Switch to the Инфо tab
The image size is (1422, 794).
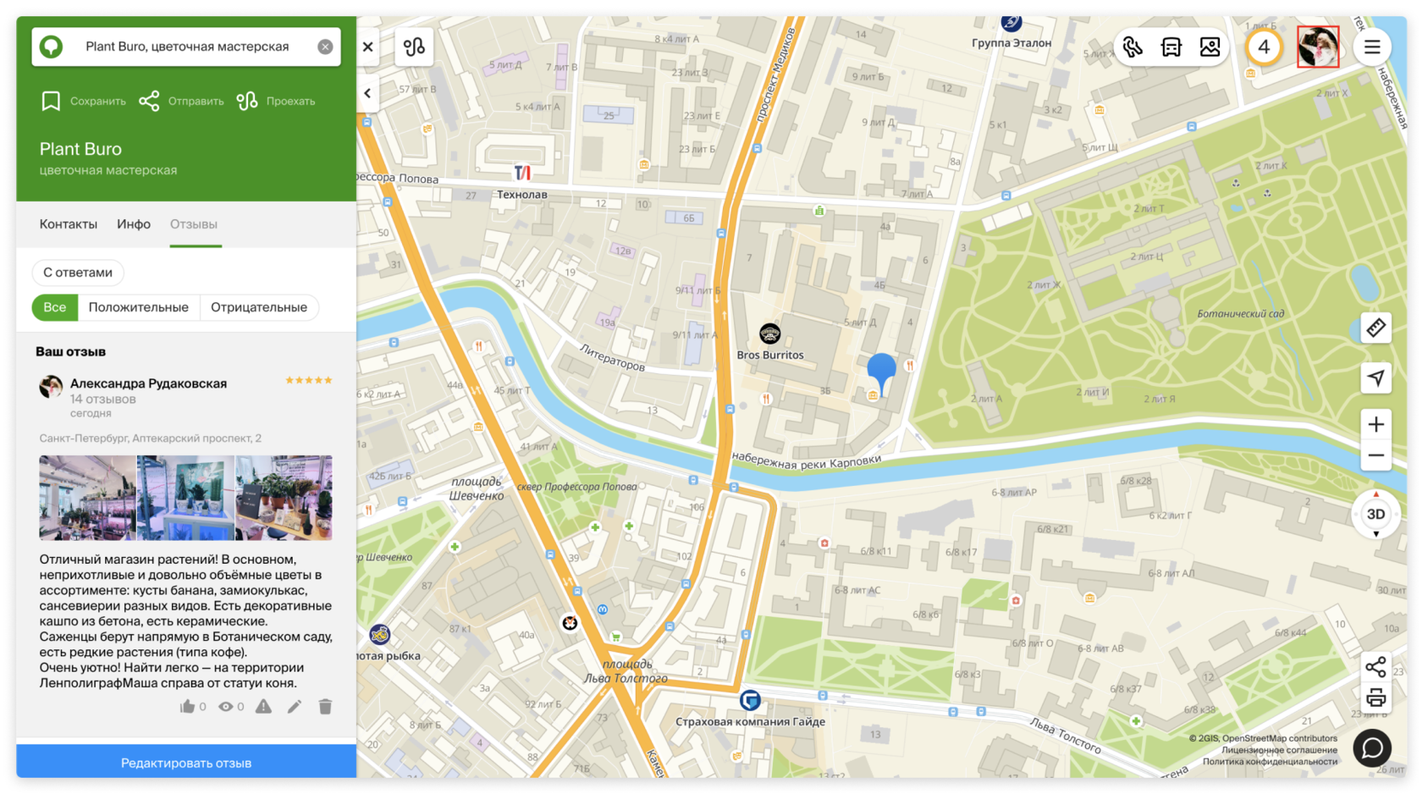pyautogui.click(x=134, y=224)
